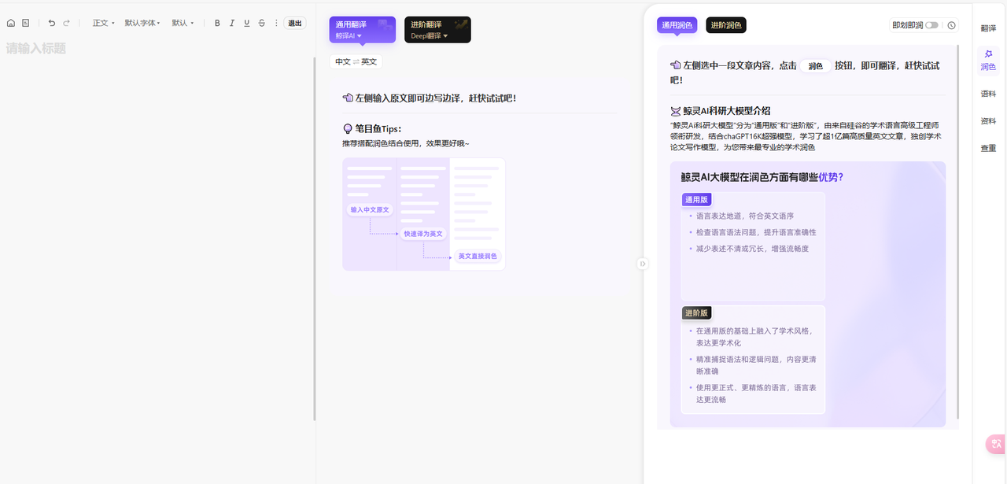Apply italic formatting
The image size is (1007, 484).
(x=232, y=23)
